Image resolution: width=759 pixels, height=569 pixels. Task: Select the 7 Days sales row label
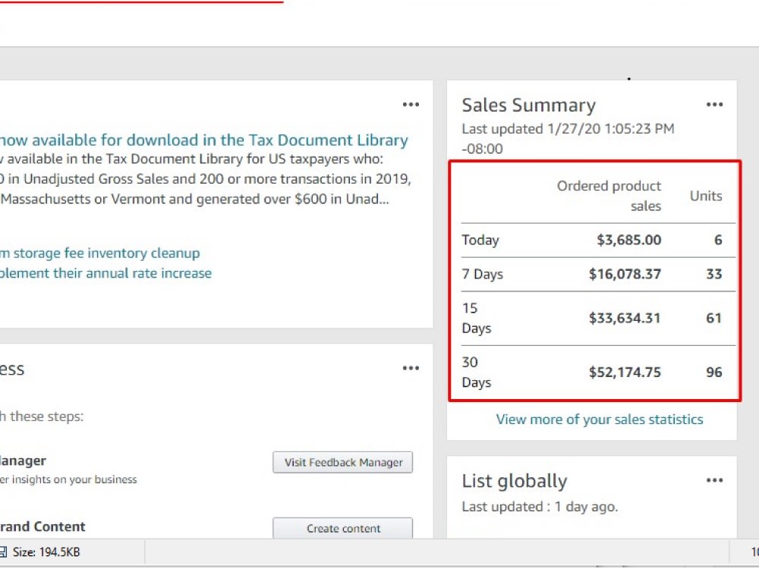[x=483, y=275]
